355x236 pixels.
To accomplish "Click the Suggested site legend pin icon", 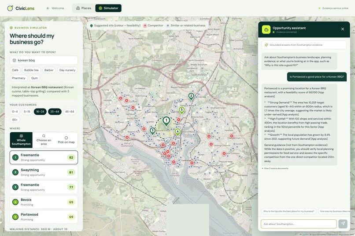I will pyautogui.click(x=92, y=26).
